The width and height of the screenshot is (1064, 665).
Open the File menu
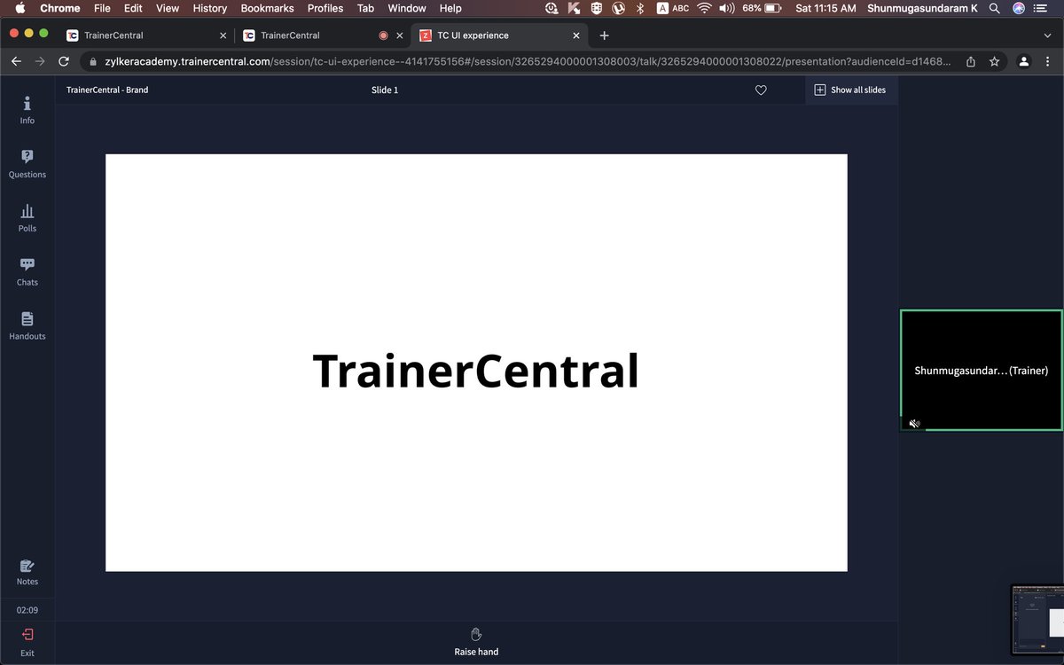[x=102, y=8]
